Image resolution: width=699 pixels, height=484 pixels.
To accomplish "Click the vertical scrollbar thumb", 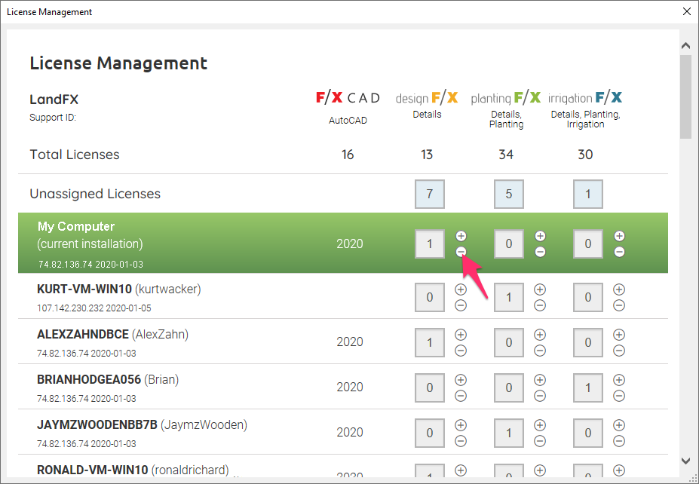I will click(x=686, y=97).
